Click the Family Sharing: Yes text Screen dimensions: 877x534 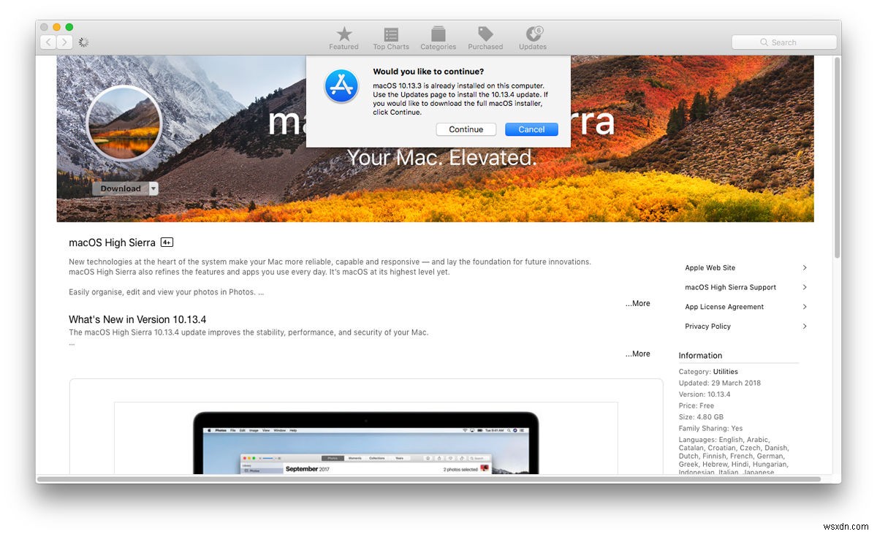point(710,428)
